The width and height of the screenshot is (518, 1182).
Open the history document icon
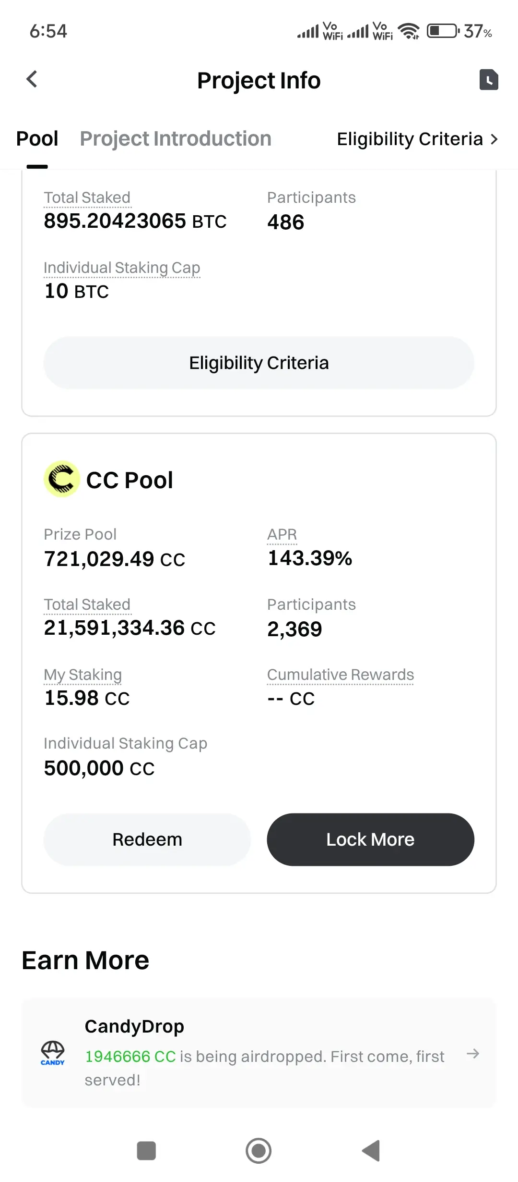488,80
